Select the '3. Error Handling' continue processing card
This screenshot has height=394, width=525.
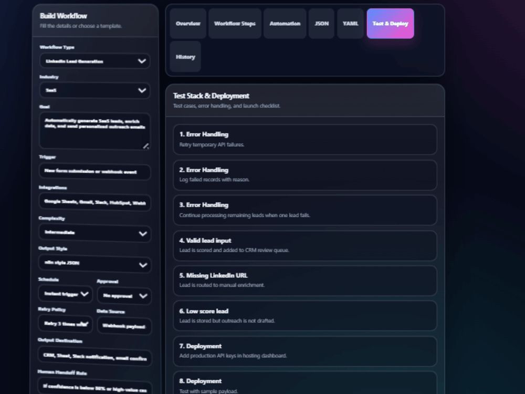(x=305, y=210)
